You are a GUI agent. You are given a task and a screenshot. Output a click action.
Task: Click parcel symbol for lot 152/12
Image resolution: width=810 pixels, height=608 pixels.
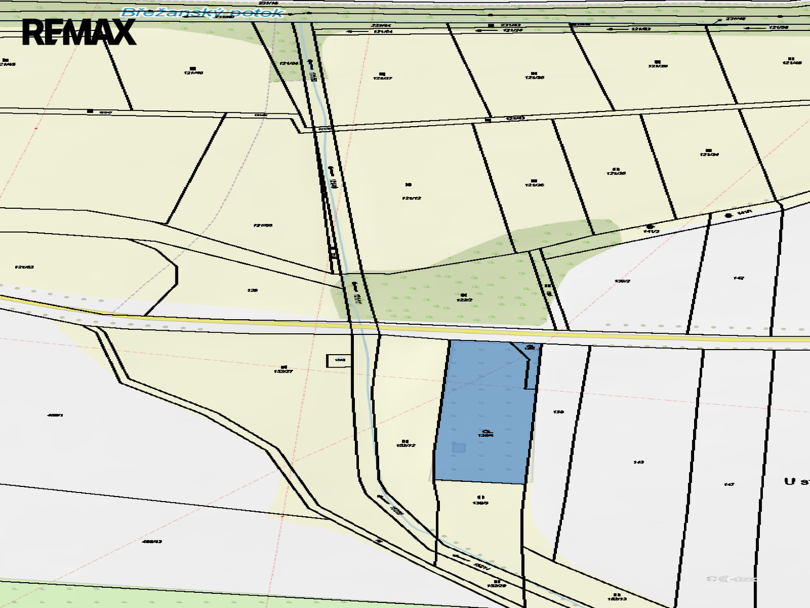click(404, 441)
